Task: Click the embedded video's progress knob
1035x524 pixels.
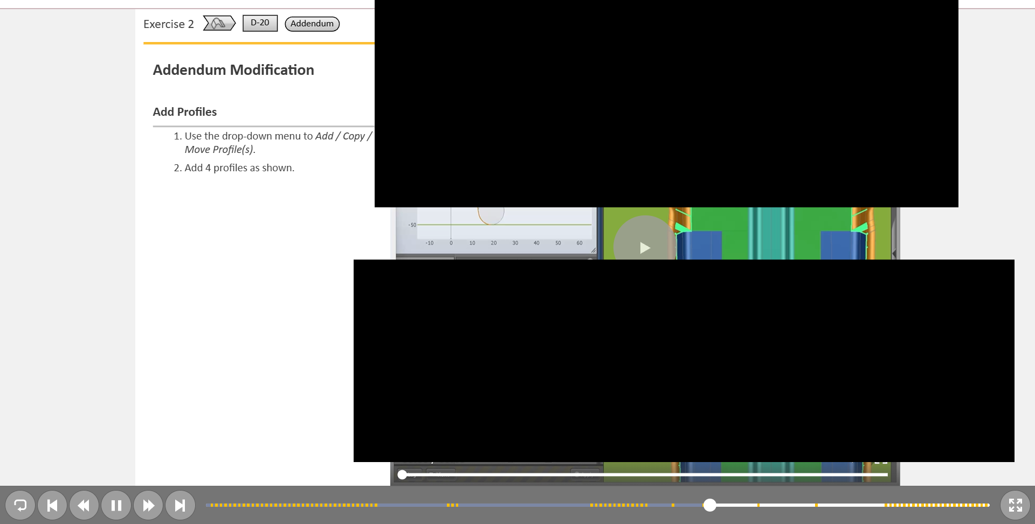Action: pyautogui.click(x=402, y=474)
